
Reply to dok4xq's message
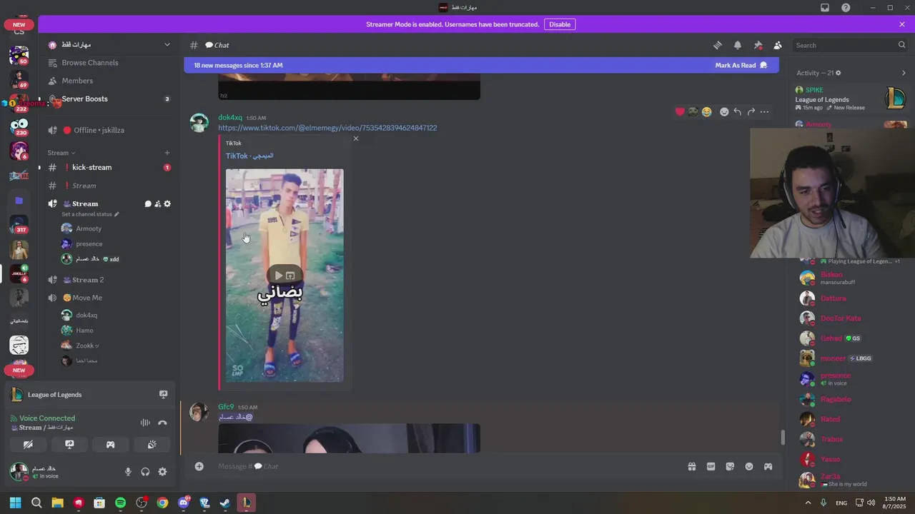[738, 111]
